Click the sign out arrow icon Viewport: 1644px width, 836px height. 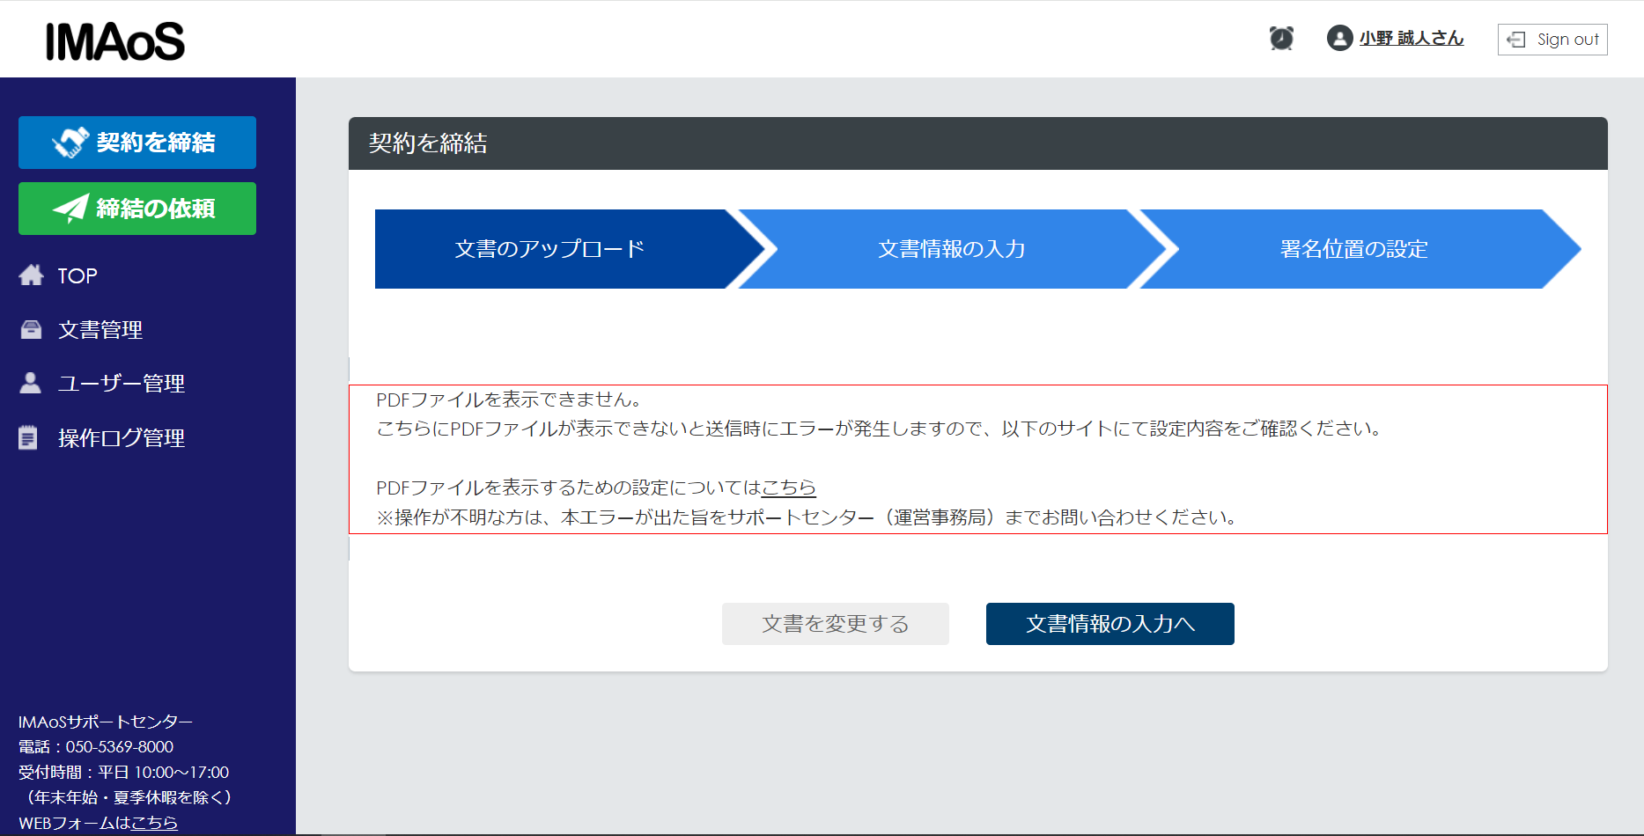pos(1515,40)
